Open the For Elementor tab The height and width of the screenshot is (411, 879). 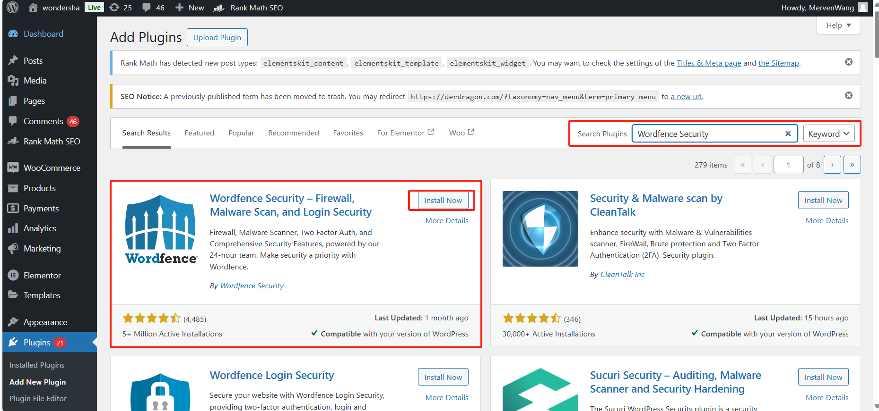pyautogui.click(x=405, y=133)
